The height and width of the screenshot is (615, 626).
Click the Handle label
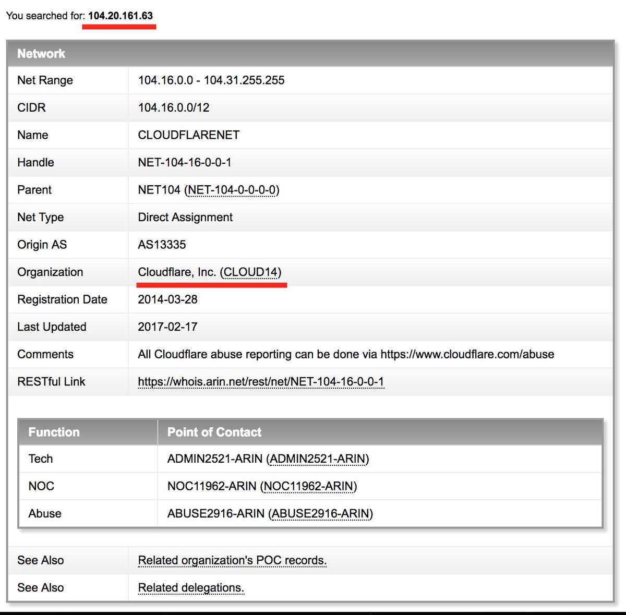(x=35, y=162)
